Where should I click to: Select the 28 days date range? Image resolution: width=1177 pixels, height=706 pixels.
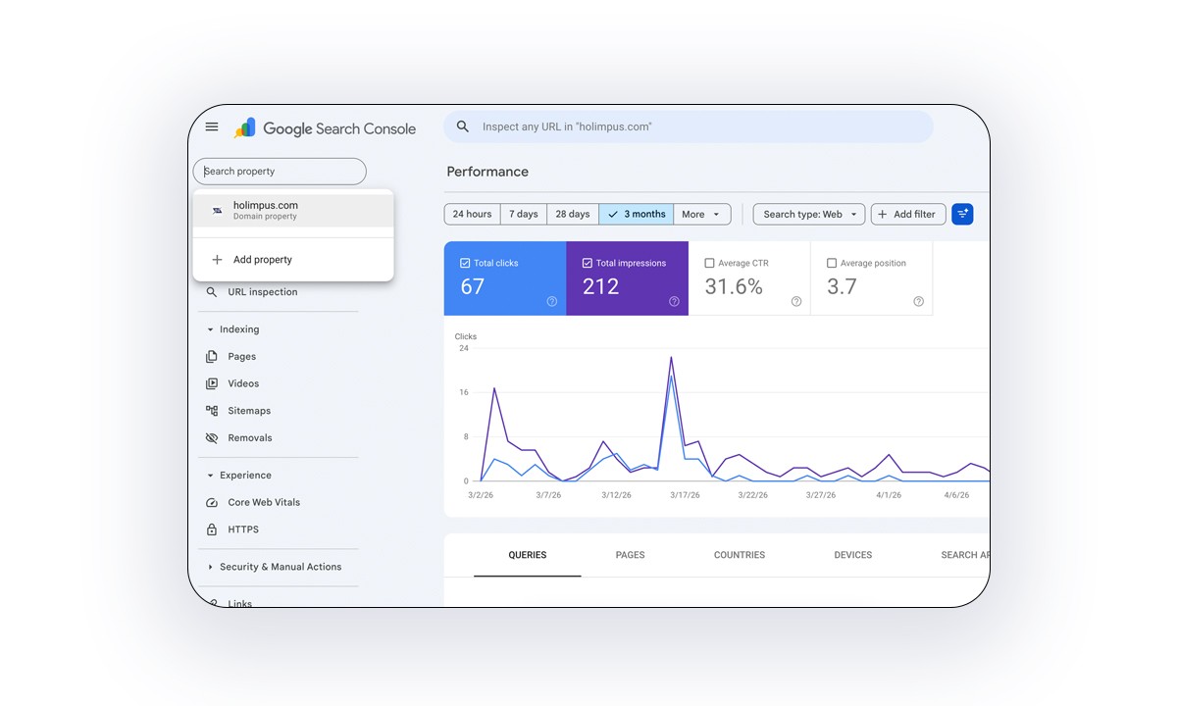click(x=573, y=214)
